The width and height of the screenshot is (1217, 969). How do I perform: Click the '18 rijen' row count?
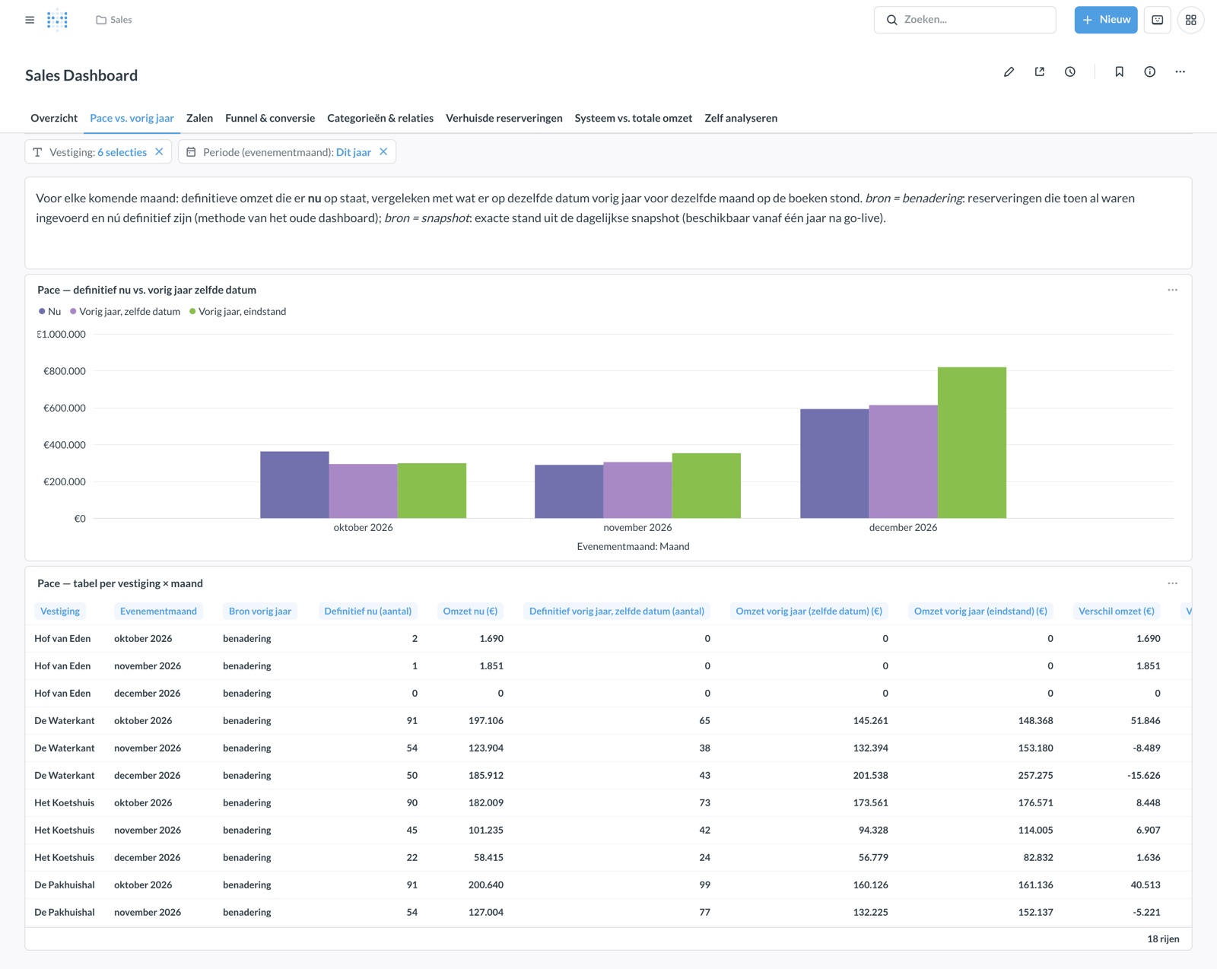pos(1163,939)
